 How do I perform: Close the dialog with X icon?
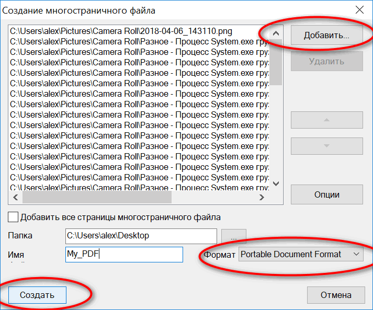359,9
